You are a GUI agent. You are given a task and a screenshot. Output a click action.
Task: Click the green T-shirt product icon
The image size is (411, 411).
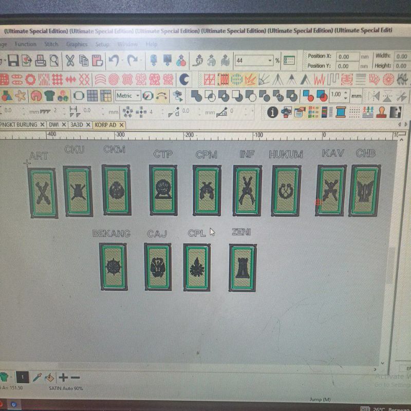(x=49, y=96)
